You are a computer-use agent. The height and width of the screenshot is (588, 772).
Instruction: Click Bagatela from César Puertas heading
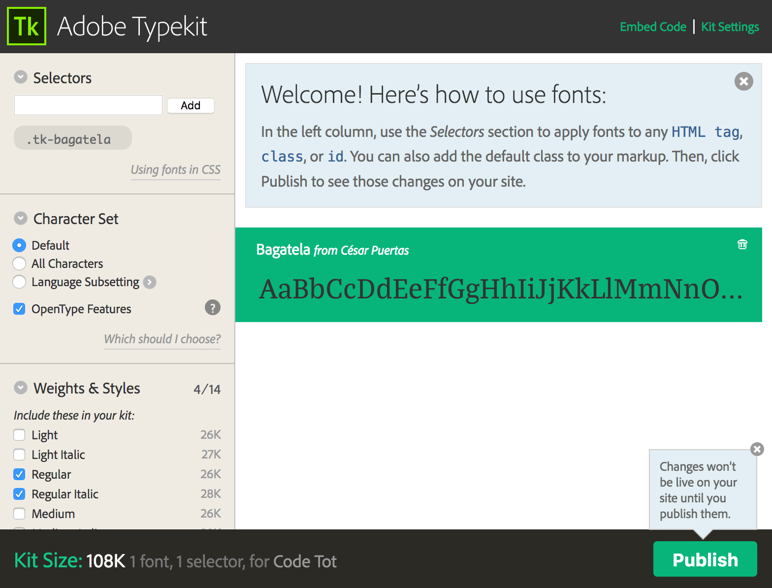(x=332, y=250)
